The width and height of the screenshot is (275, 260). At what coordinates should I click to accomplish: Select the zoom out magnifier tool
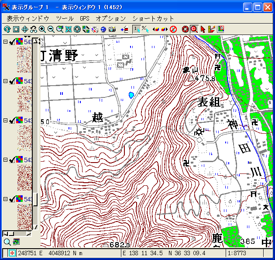[x=51, y=29]
